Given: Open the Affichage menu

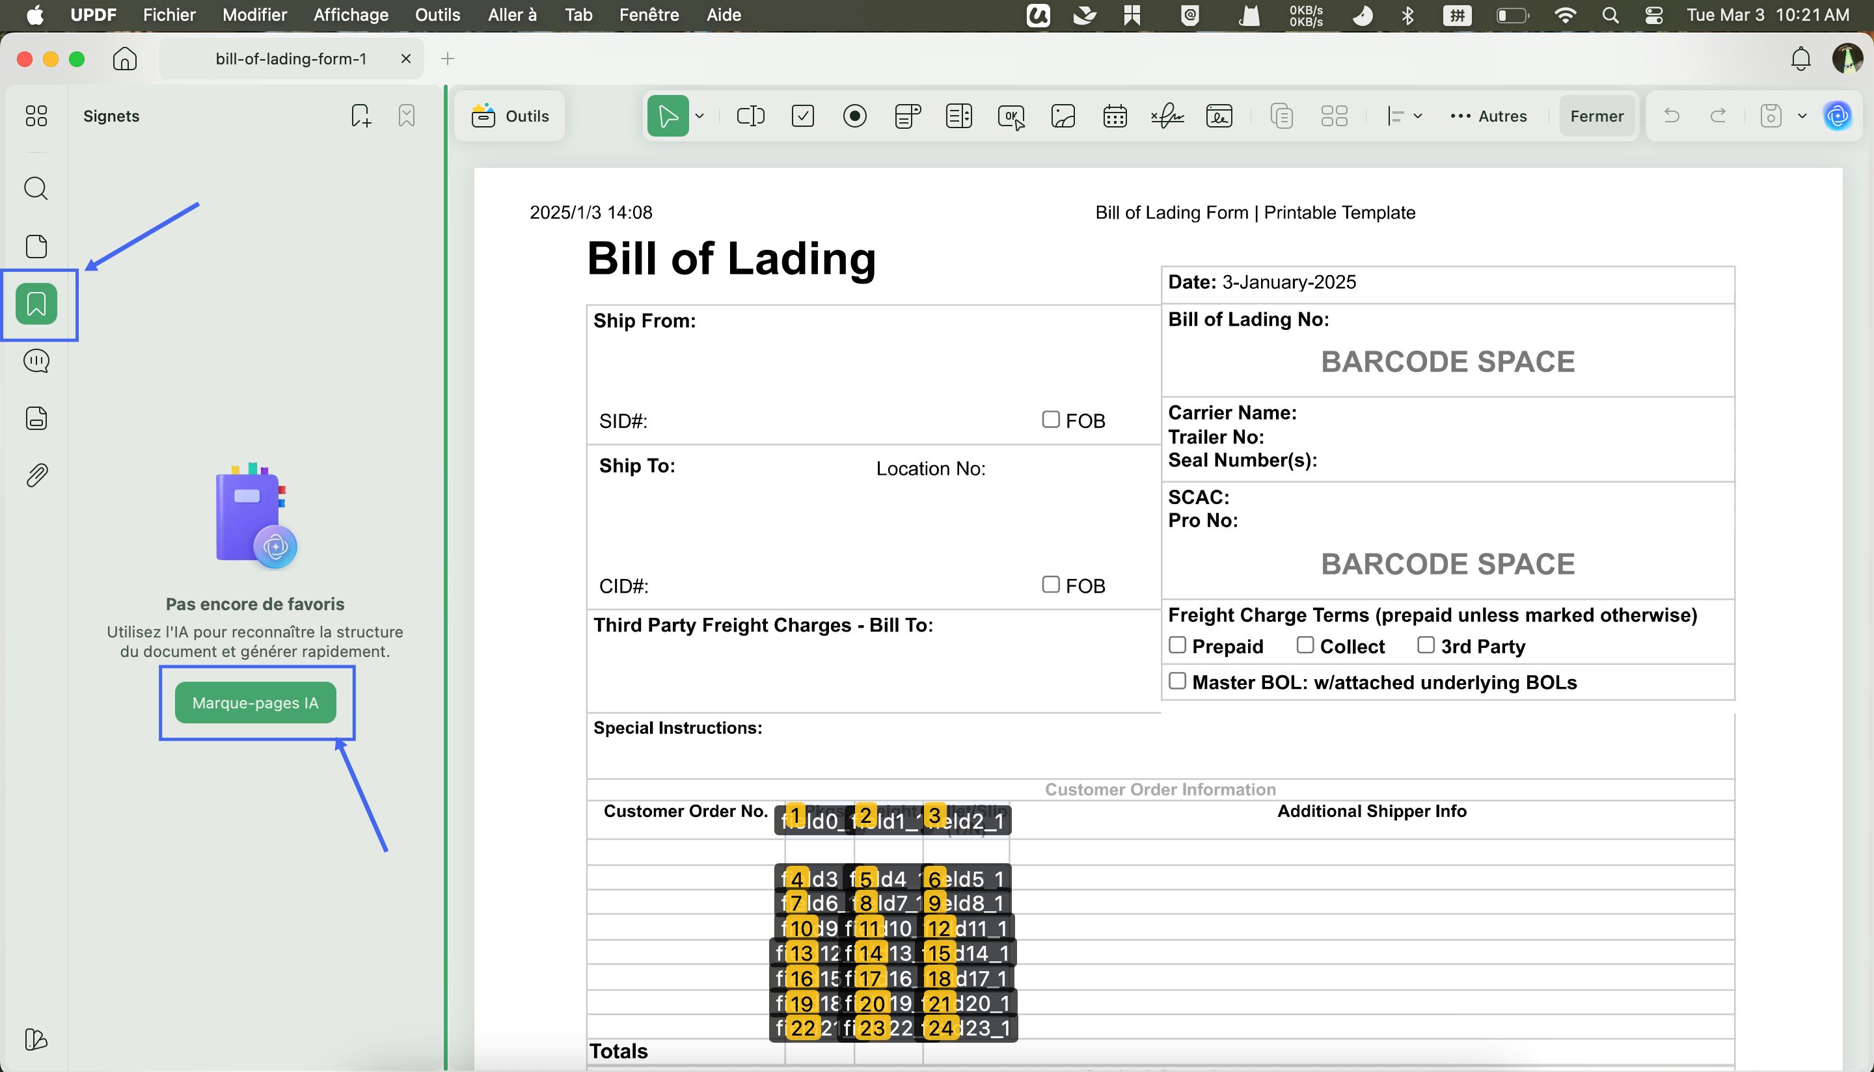Looking at the screenshot, I should pyautogui.click(x=351, y=15).
